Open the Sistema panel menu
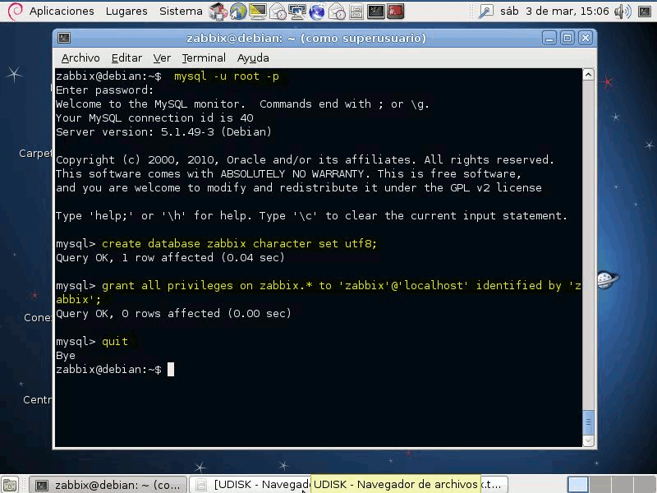The height and width of the screenshot is (493, 657). [181, 12]
